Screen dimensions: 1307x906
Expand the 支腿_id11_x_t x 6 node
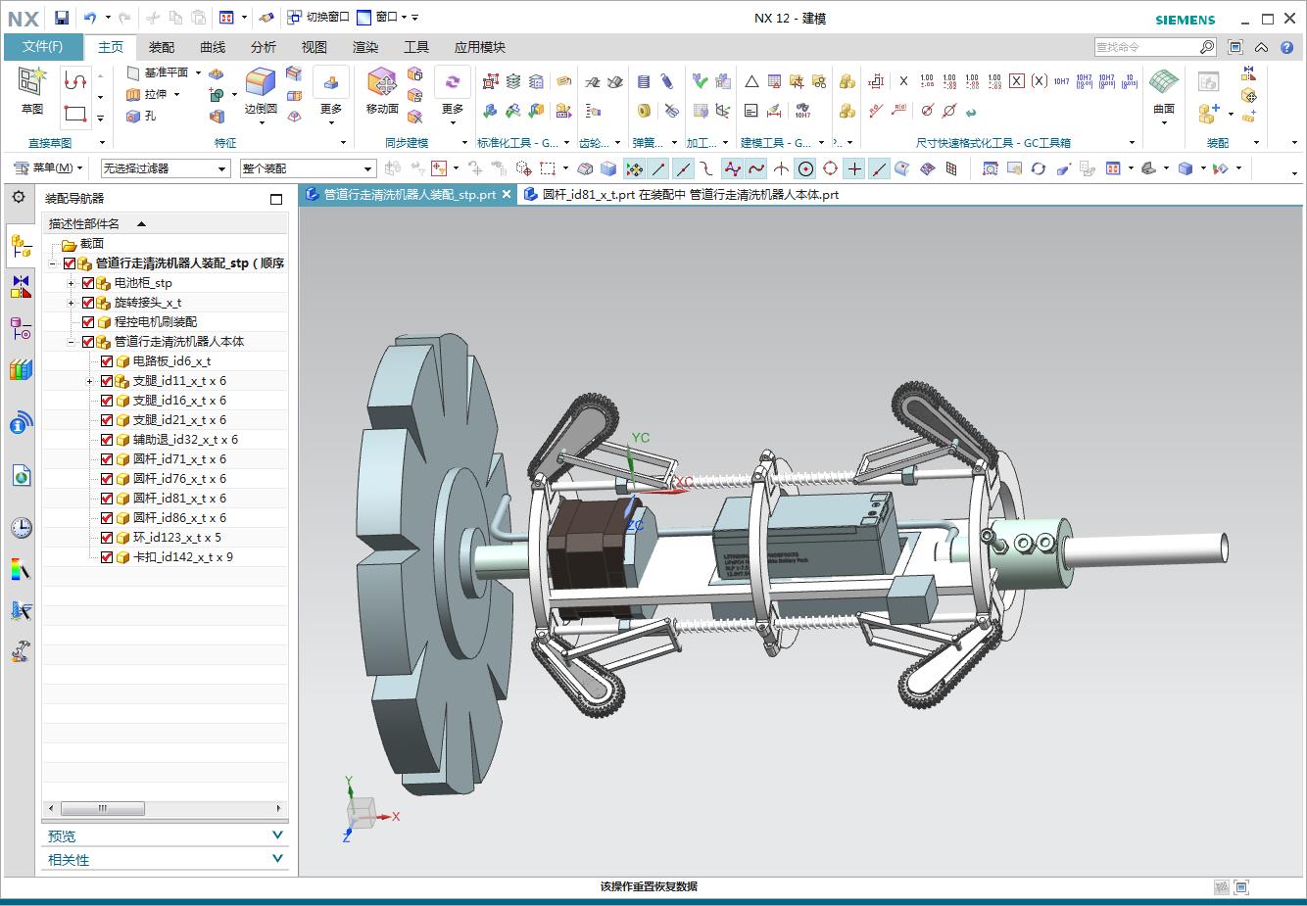(90, 381)
